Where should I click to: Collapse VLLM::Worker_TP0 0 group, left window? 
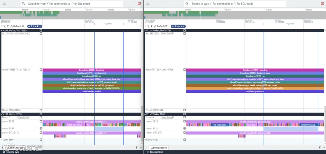tap(2, 114)
